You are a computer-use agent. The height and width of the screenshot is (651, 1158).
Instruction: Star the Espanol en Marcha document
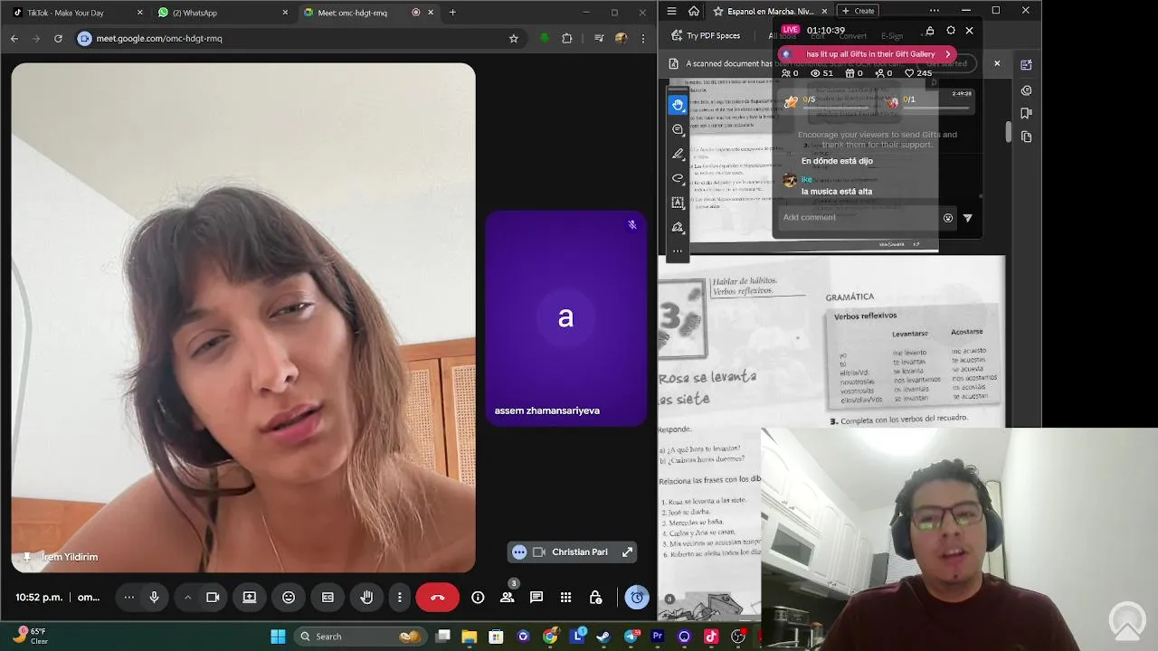[x=718, y=12]
